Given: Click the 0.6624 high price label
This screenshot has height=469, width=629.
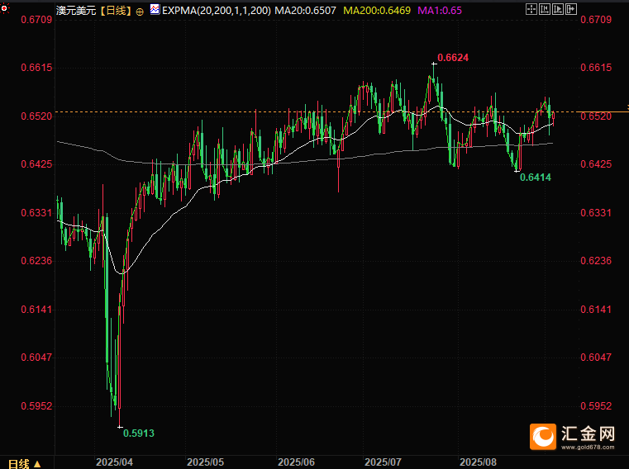Looking at the screenshot, I should pyautogui.click(x=453, y=58).
